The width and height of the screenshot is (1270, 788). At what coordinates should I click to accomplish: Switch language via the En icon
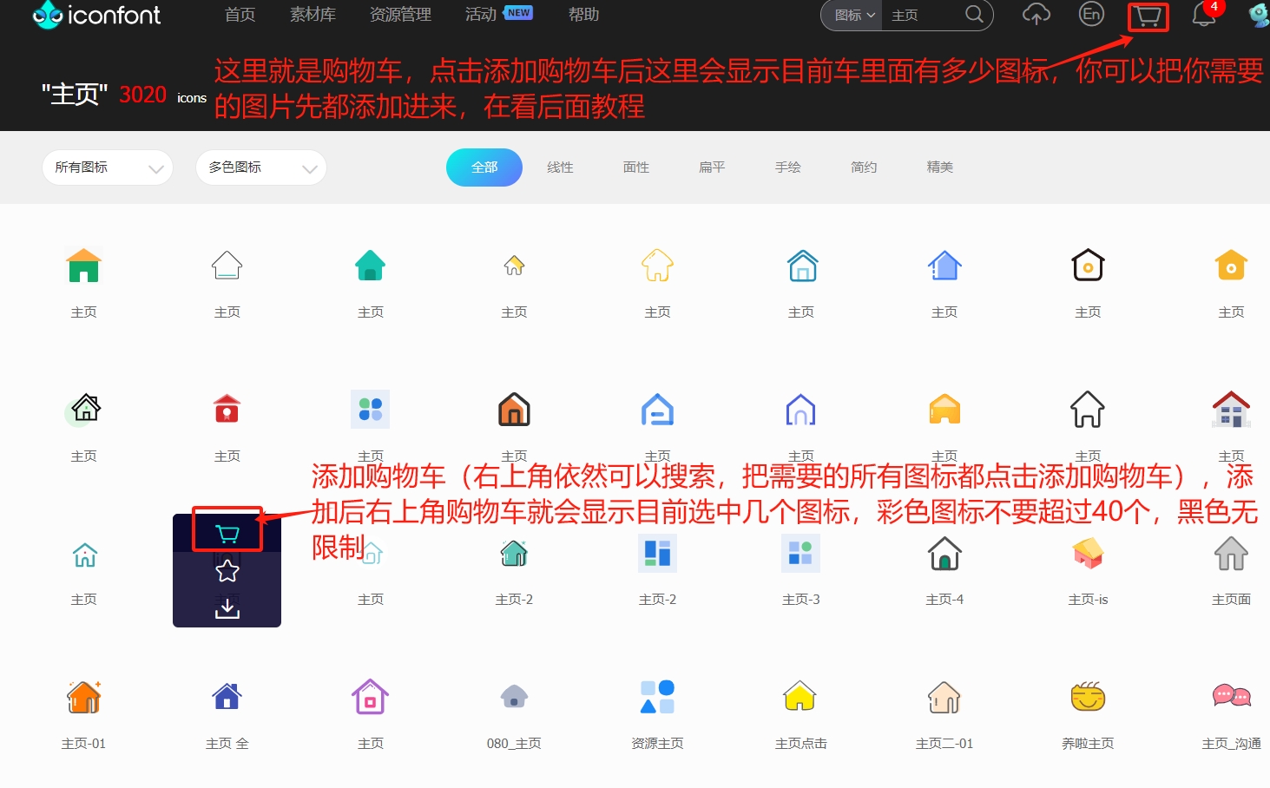point(1091,15)
